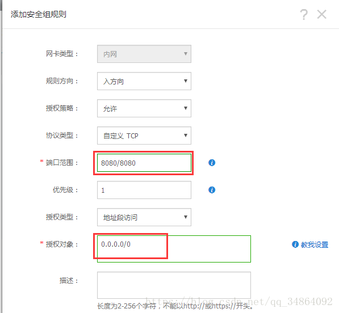339x313 pixels.
Task: Click the 授权对象 field containing 0.0.0.0/0
Action: tap(174, 249)
